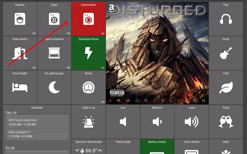This screenshot has width=247, height=154.
Task: Turn on the Washer tile
Action: [x=20, y=19]
